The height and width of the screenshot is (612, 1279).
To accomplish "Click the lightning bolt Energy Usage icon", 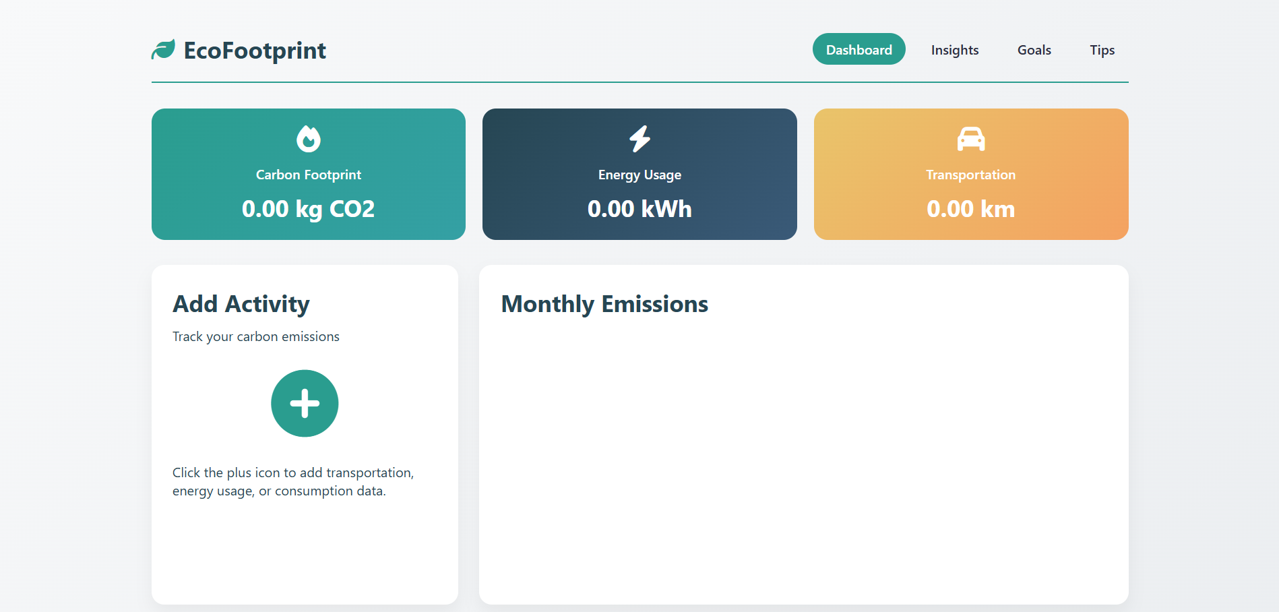I will [639, 139].
